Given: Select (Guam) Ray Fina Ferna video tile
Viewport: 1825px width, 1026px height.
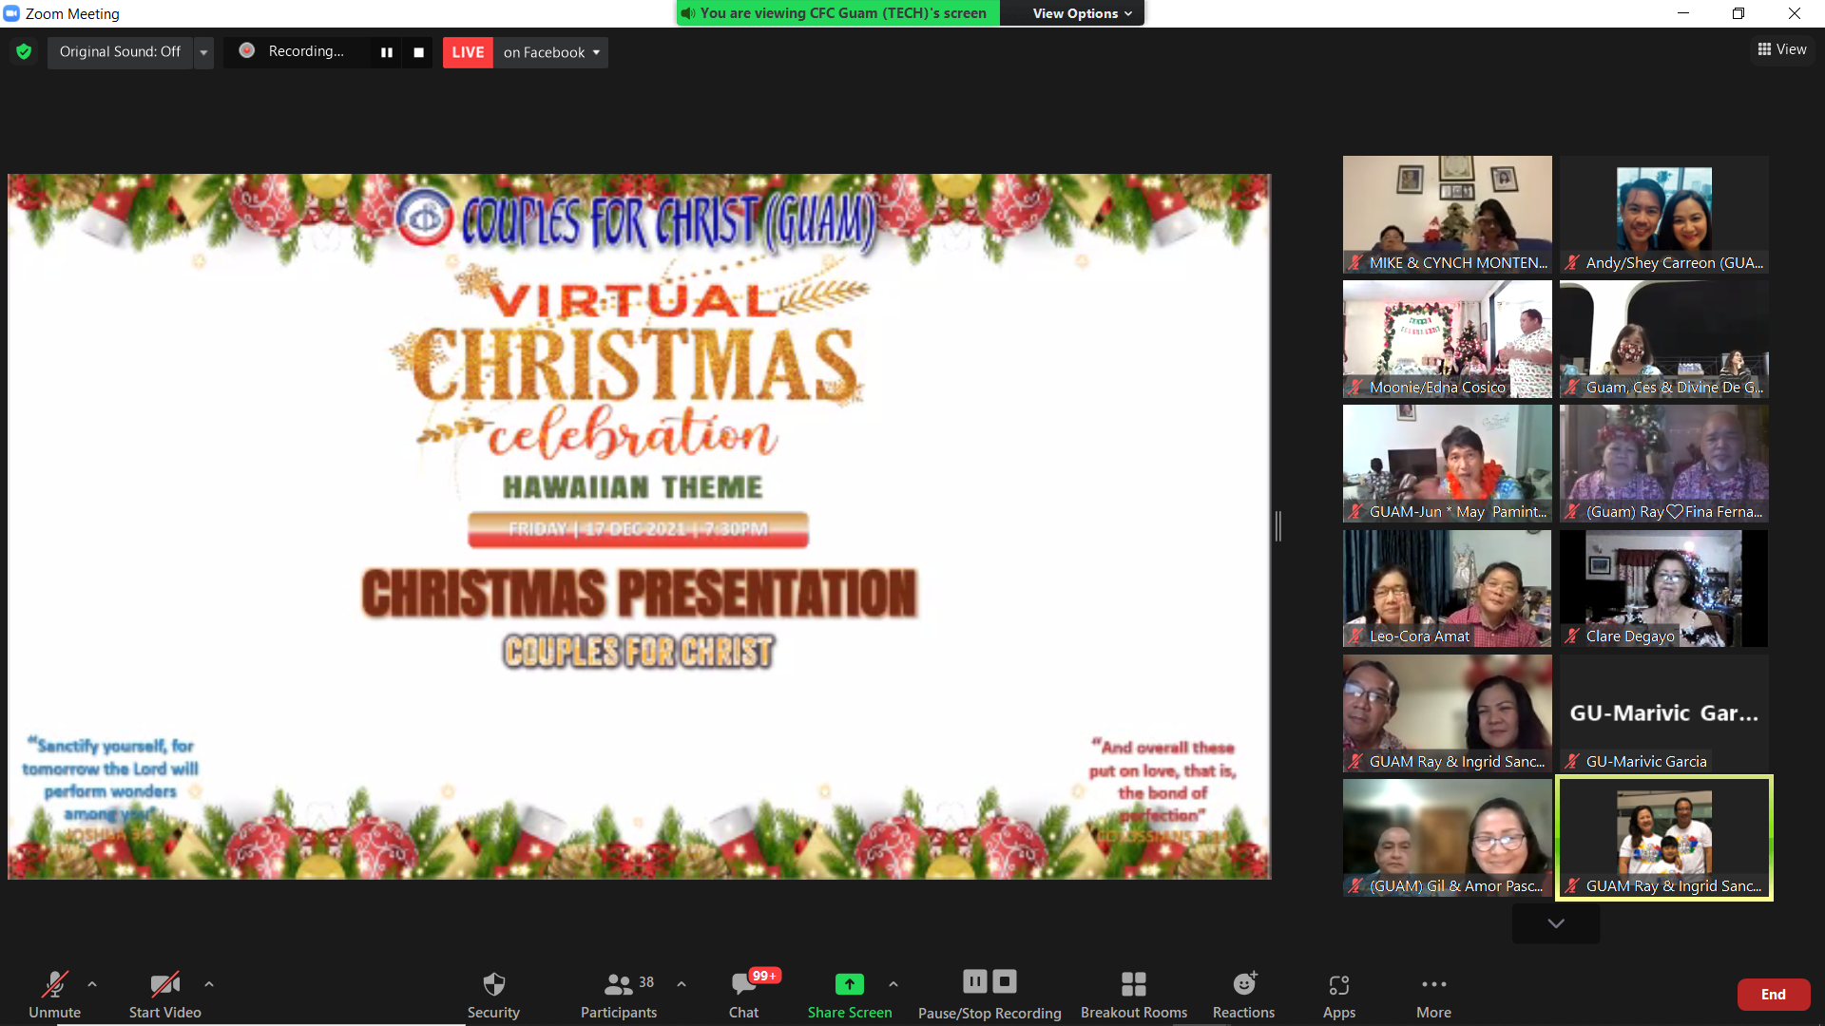Looking at the screenshot, I should [1663, 464].
